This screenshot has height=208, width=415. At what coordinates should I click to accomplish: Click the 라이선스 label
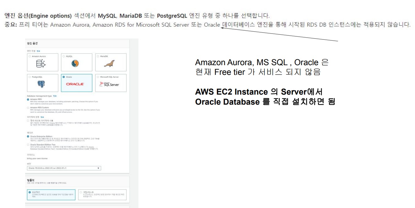pyautogui.click(x=31, y=155)
